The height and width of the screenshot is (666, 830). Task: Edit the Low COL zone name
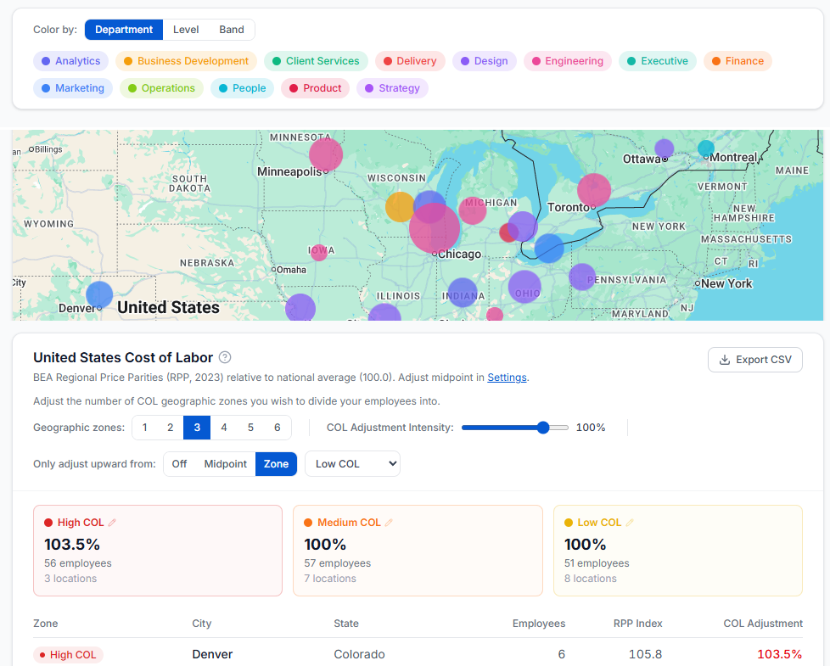pyautogui.click(x=630, y=523)
